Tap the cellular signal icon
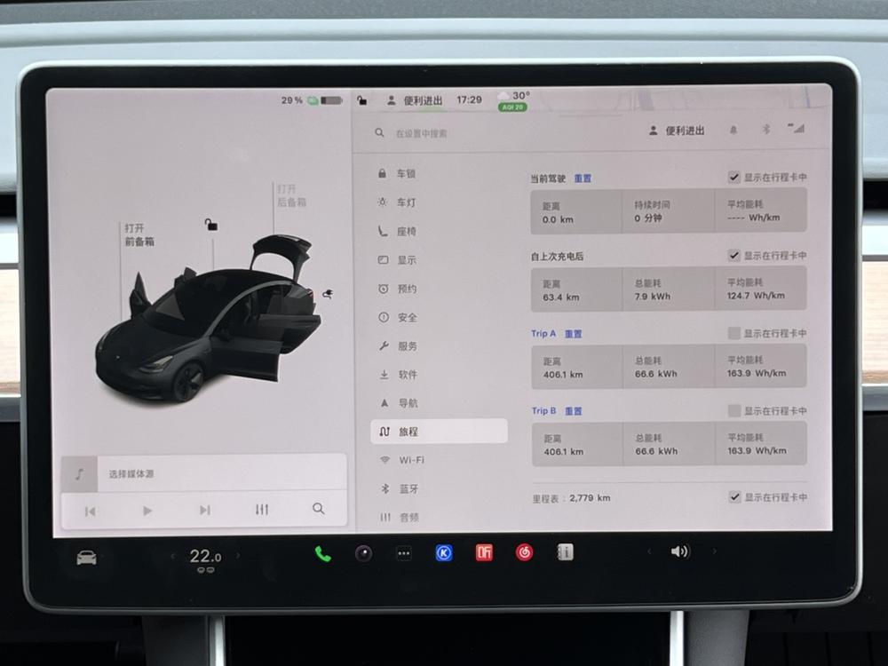 [x=797, y=129]
